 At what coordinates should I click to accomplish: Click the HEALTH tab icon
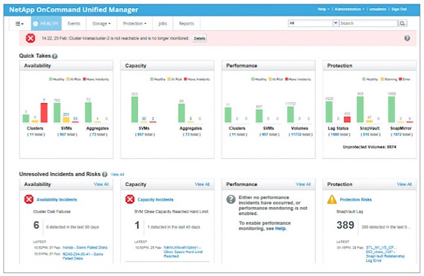(x=35, y=24)
